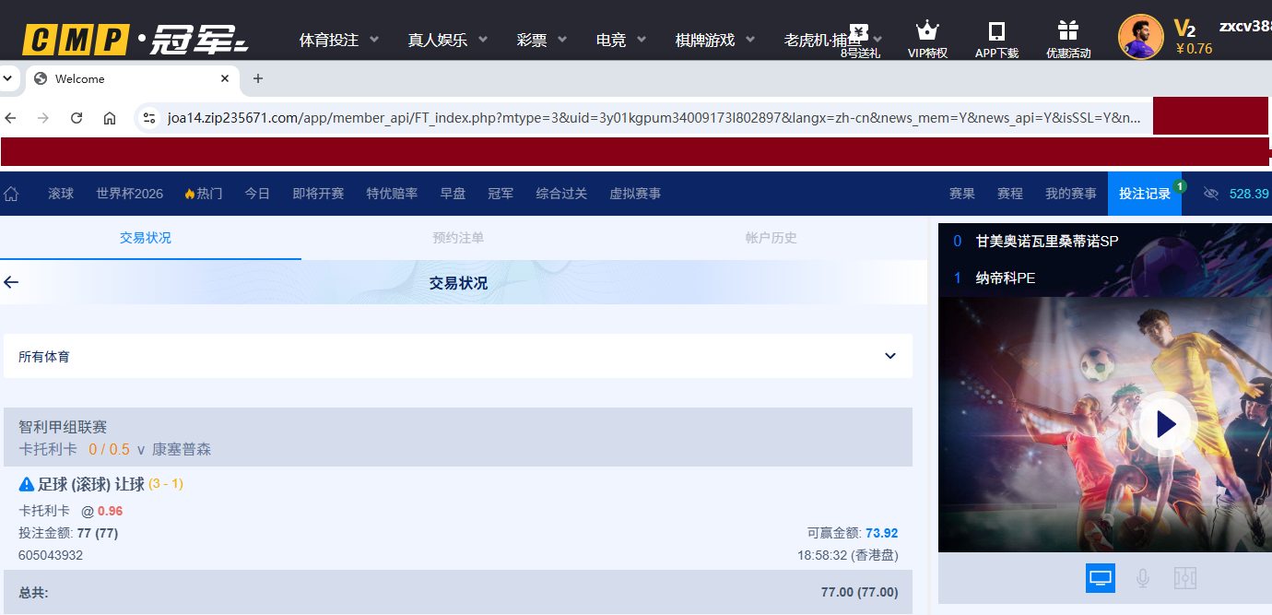Open the 赛程 schedule link

tap(1010, 194)
